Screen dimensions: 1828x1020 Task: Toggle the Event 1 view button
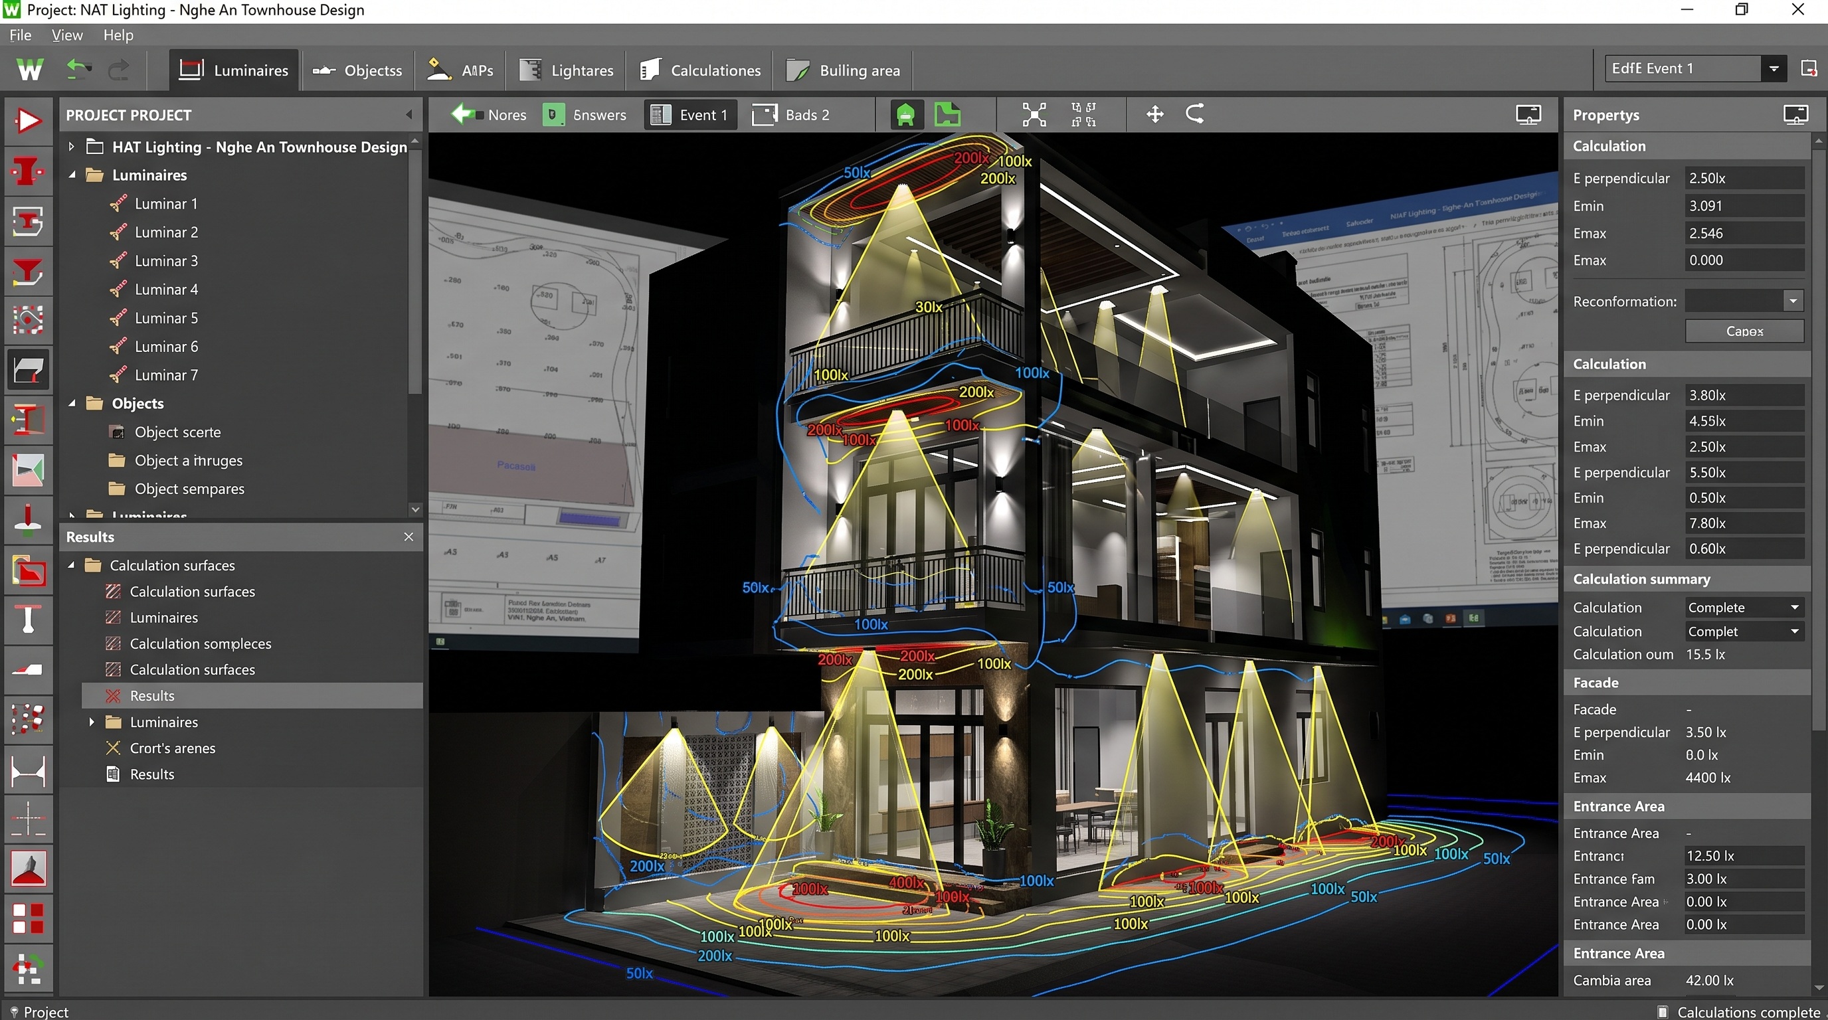pos(689,115)
